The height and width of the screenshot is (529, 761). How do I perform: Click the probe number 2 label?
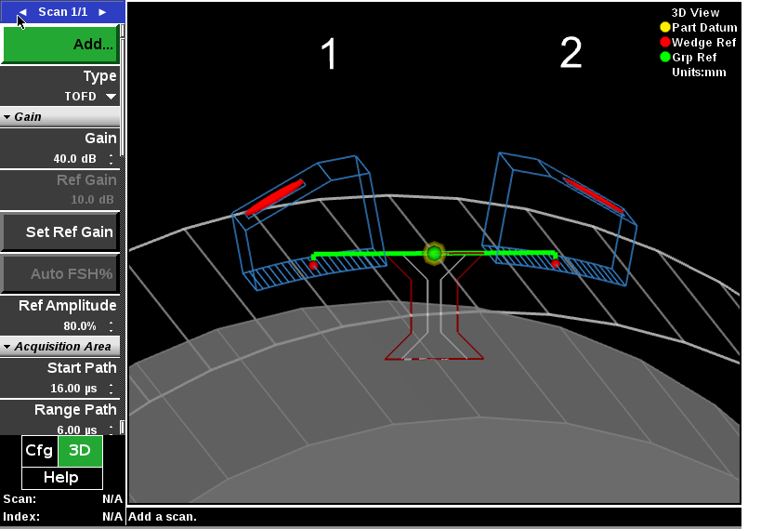(x=571, y=53)
